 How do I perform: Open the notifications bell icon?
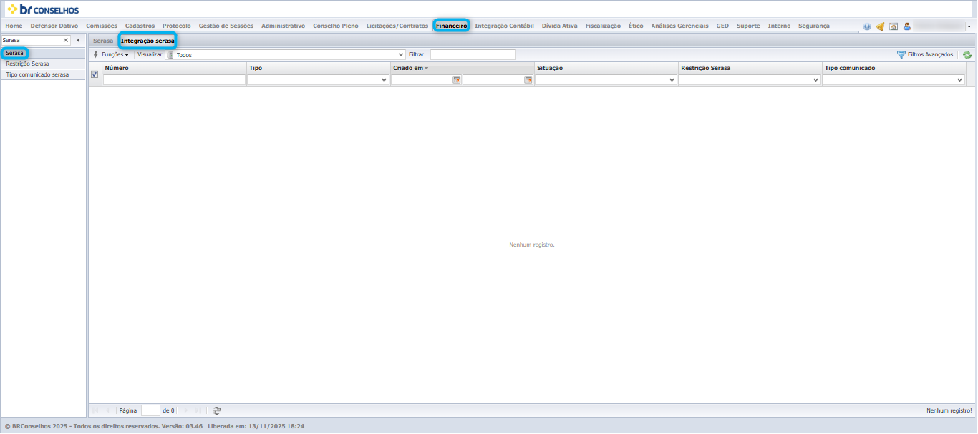click(x=880, y=26)
